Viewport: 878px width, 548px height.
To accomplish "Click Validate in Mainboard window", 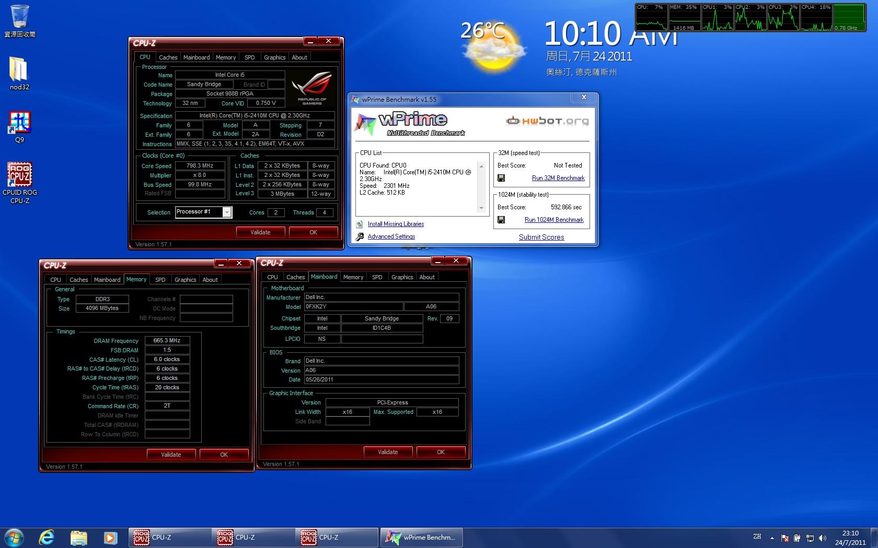I will coord(388,452).
